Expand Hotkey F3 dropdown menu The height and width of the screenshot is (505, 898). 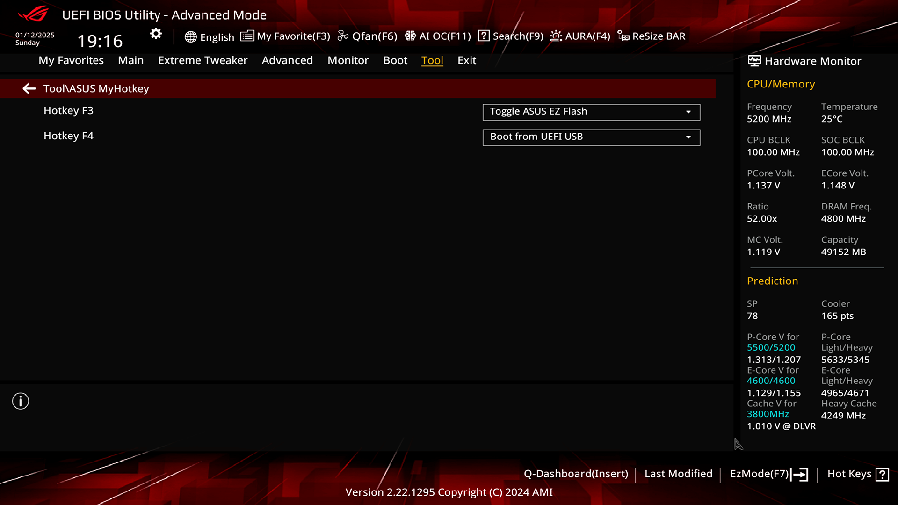point(688,112)
